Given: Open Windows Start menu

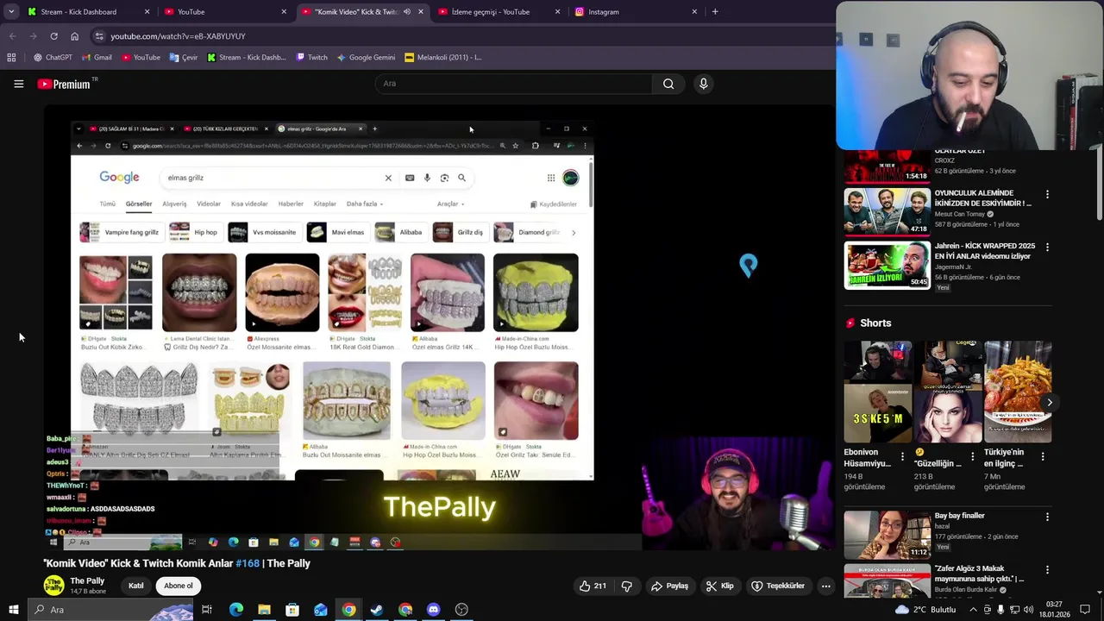Looking at the screenshot, I should [x=14, y=610].
